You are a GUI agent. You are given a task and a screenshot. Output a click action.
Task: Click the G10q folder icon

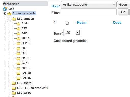click(18, 58)
